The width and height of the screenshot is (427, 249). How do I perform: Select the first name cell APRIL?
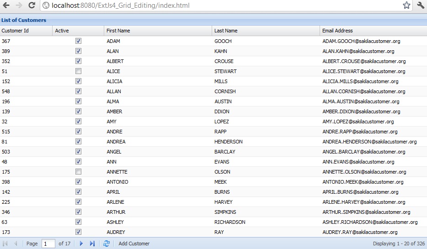coord(113,192)
